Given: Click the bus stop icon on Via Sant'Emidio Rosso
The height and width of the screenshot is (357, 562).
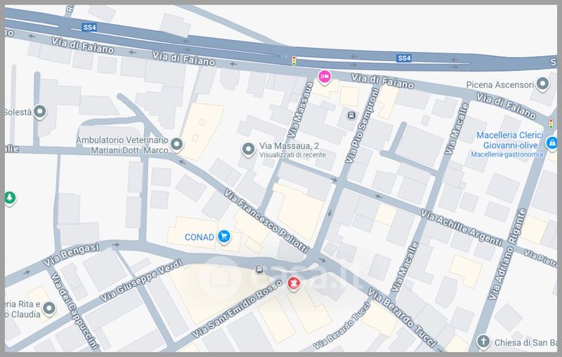Looking at the screenshot, I should pos(259,268).
